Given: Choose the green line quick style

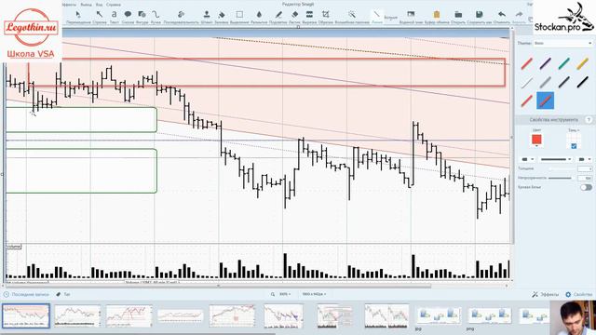Looking at the screenshot, I should 564,63.
